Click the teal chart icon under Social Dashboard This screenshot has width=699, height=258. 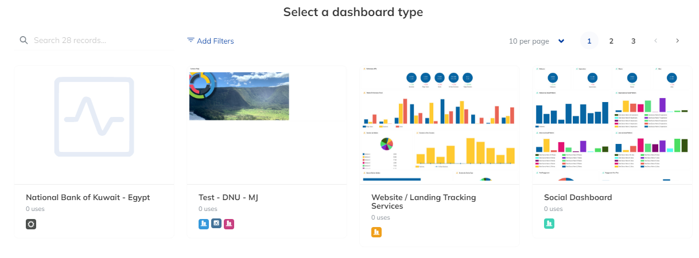(549, 224)
